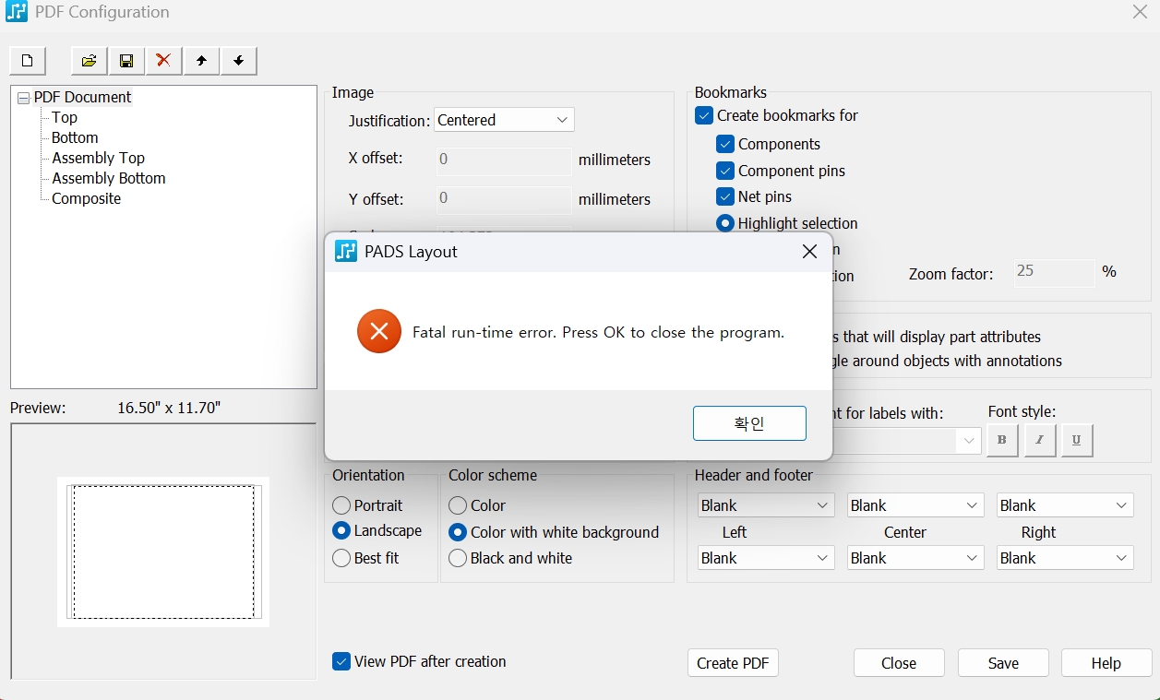The image size is (1160, 700).
Task: Click the Open folder toolbar icon
Action: (x=90, y=61)
